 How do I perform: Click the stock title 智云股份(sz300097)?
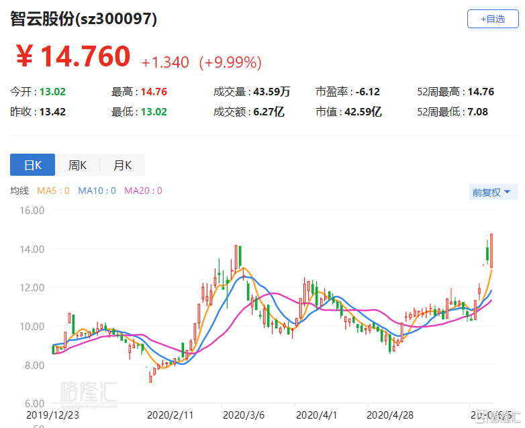(x=83, y=18)
